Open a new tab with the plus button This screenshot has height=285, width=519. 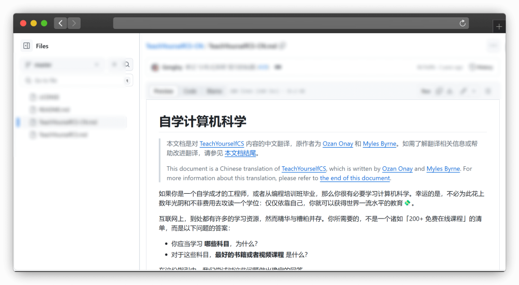(x=499, y=27)
